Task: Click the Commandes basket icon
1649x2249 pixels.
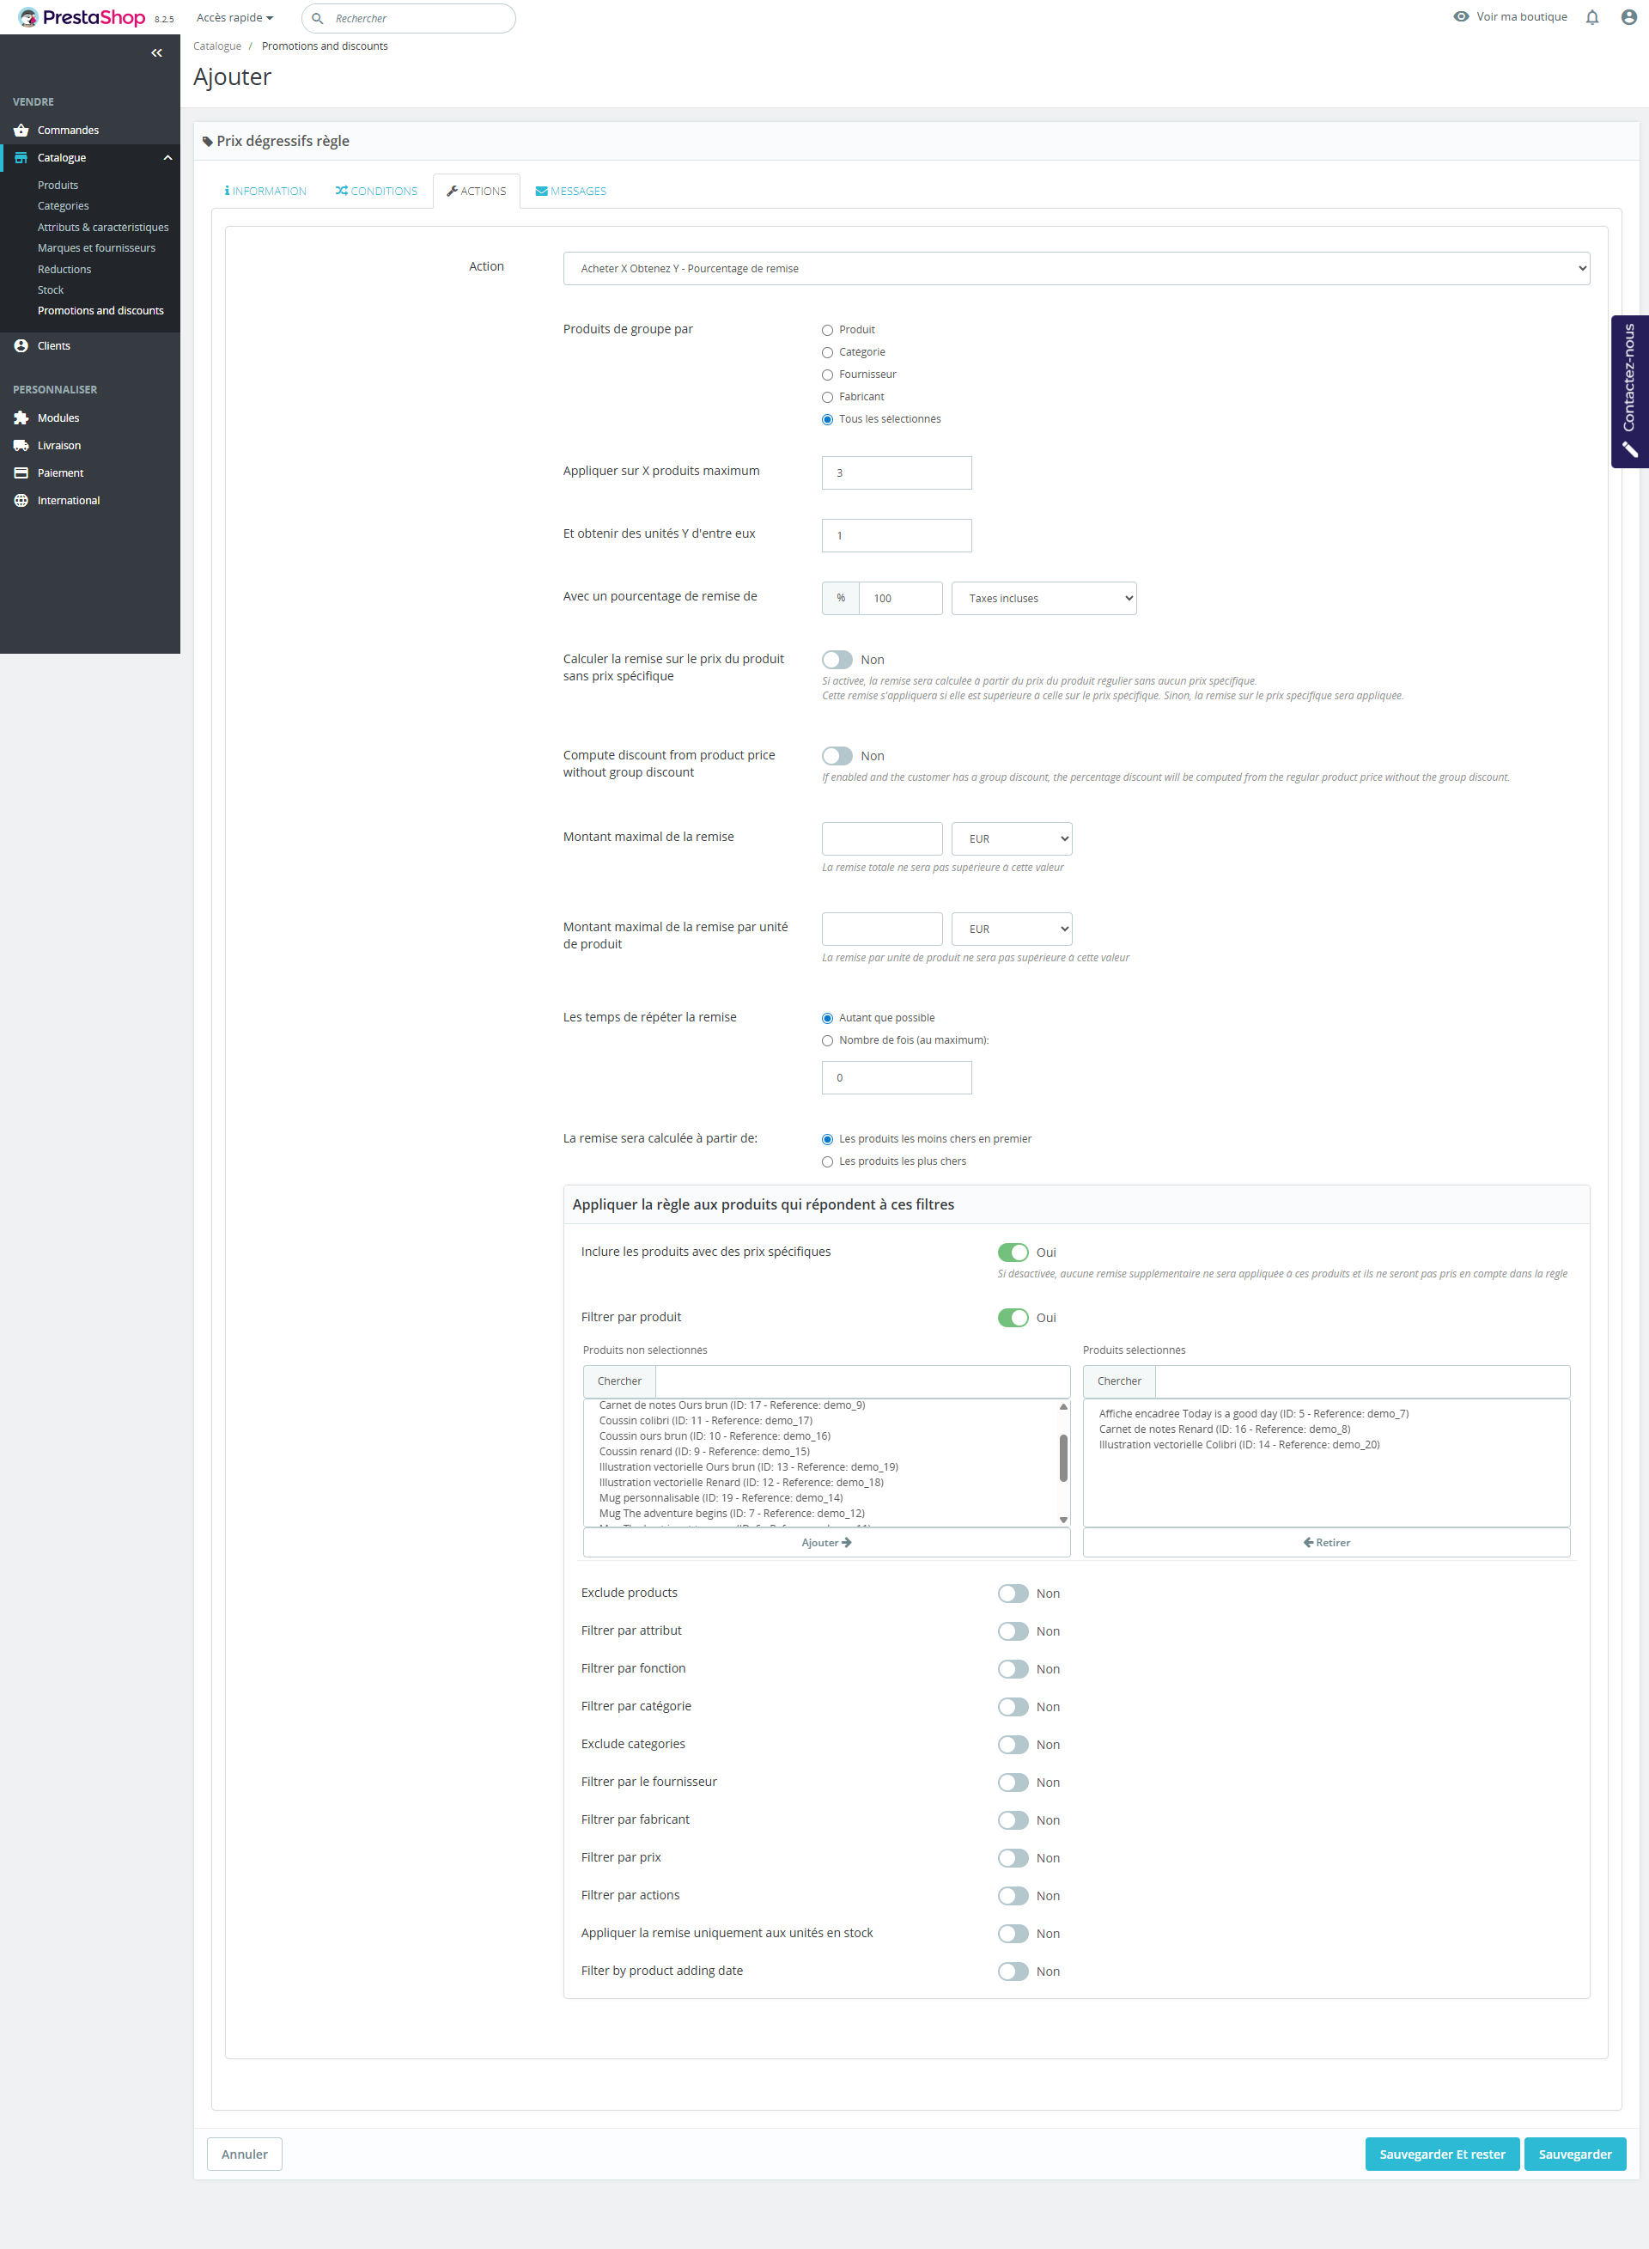Action: tap(21, 130)
